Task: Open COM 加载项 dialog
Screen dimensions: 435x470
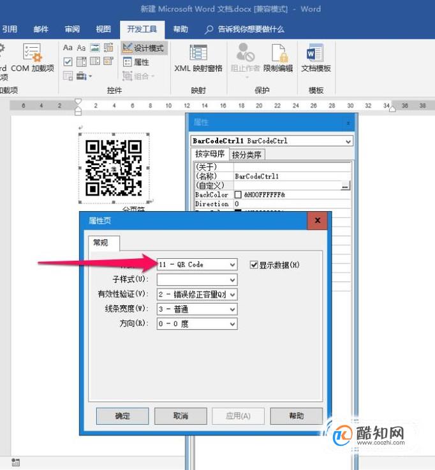Action: (x=32, y=58)
